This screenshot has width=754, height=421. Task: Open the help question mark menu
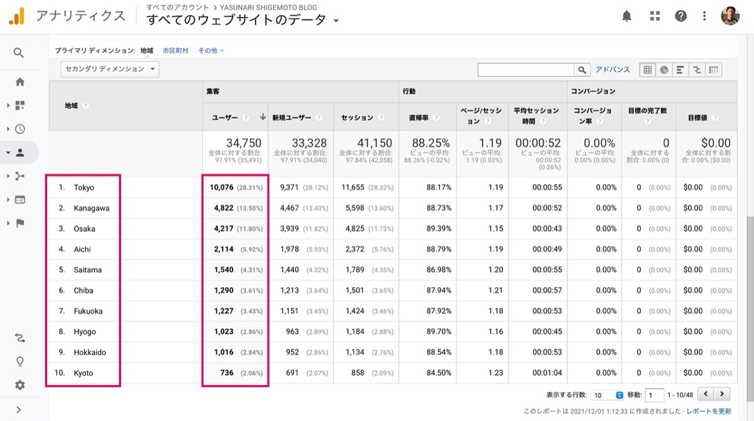coord(681,16)
